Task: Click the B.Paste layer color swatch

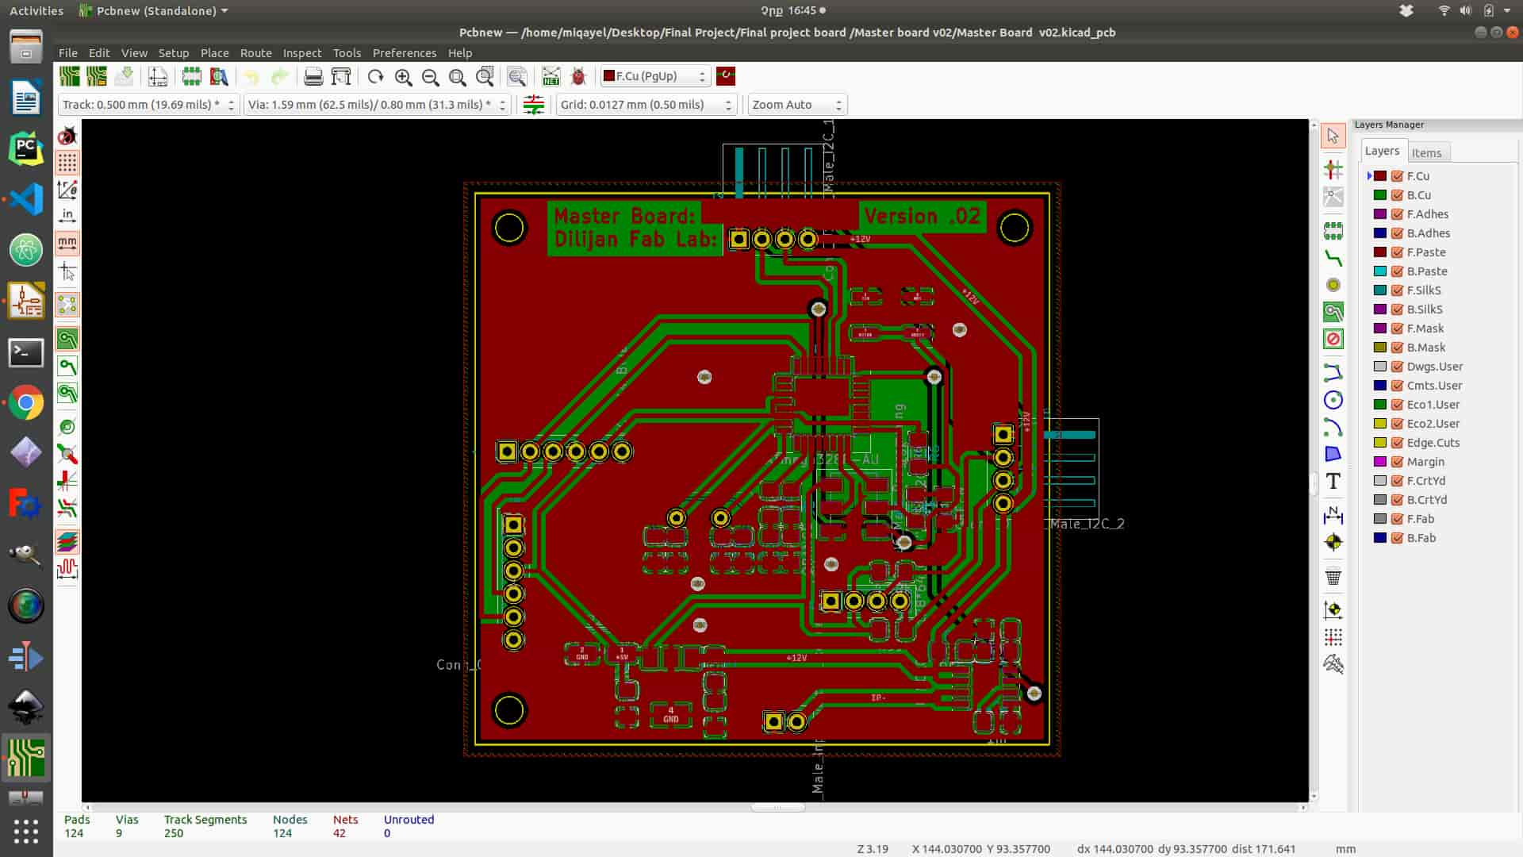Action: coord(1380,271)
